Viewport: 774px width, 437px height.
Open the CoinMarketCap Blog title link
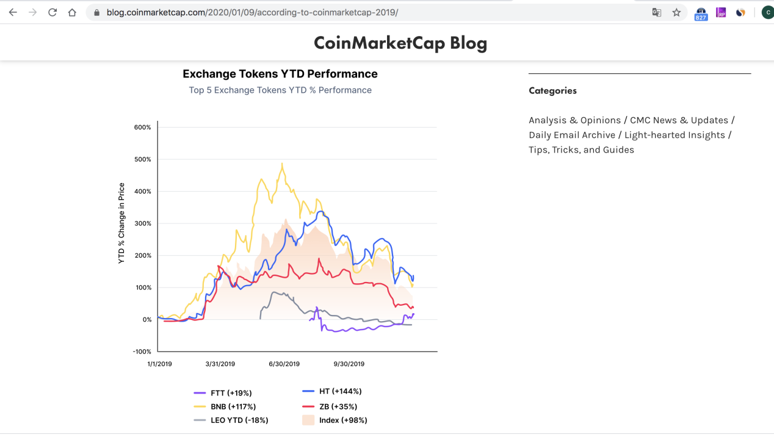(400, 43)
